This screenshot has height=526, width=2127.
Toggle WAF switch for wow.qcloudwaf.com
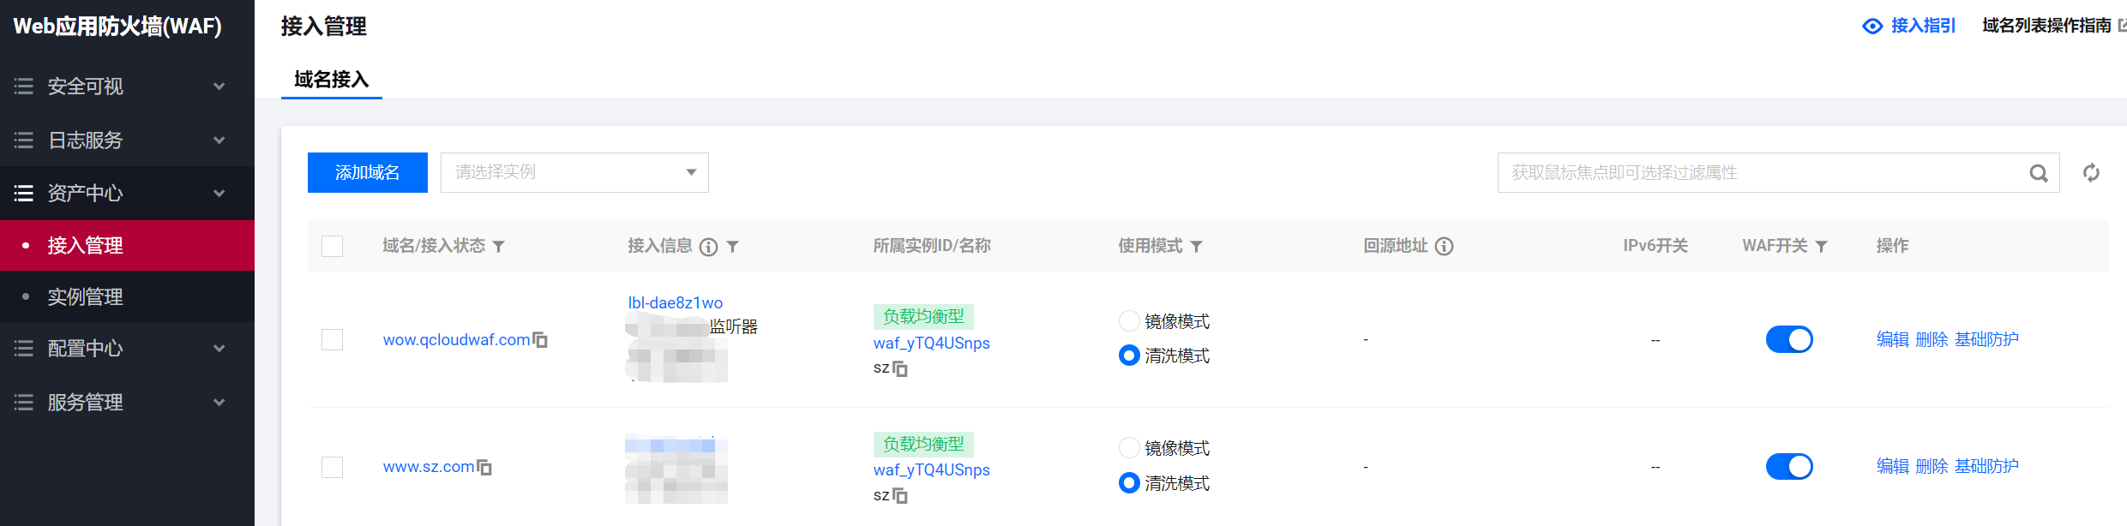tap(1789, 339)
